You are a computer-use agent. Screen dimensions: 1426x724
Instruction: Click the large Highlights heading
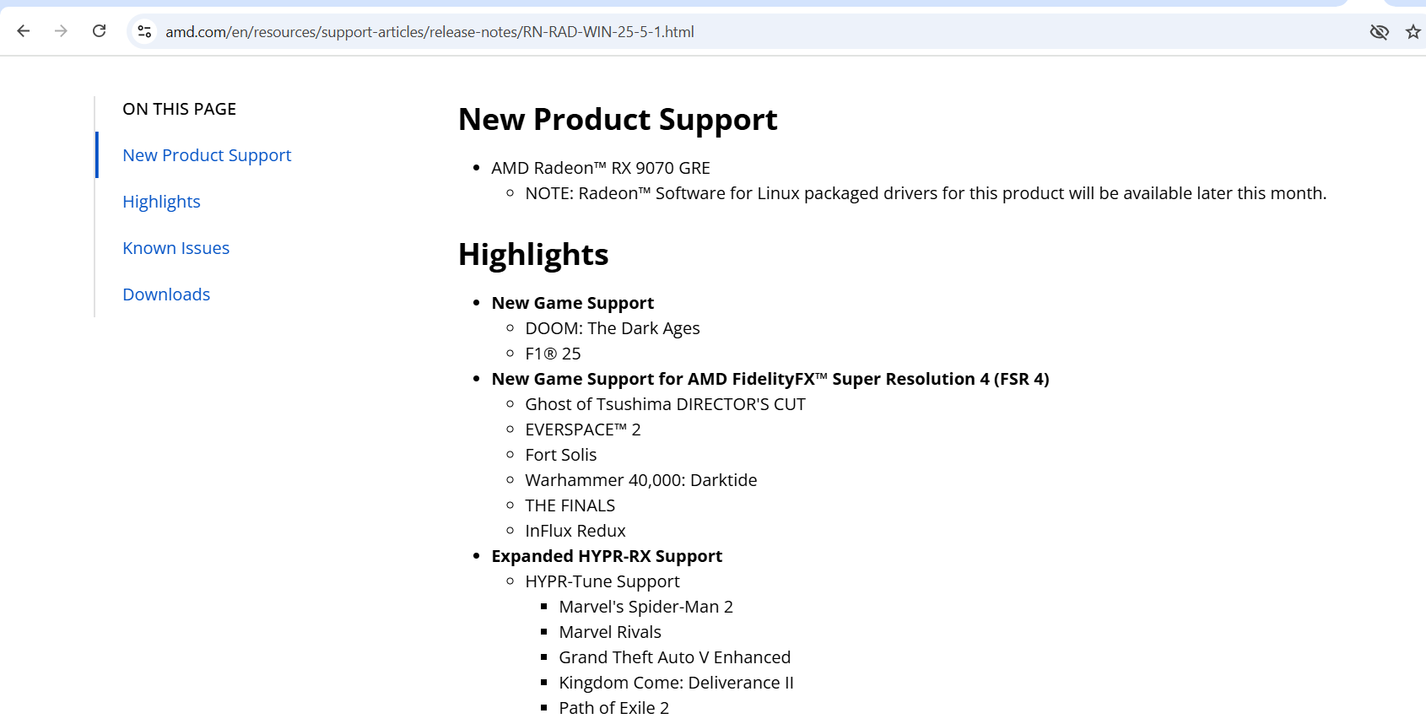532,255
